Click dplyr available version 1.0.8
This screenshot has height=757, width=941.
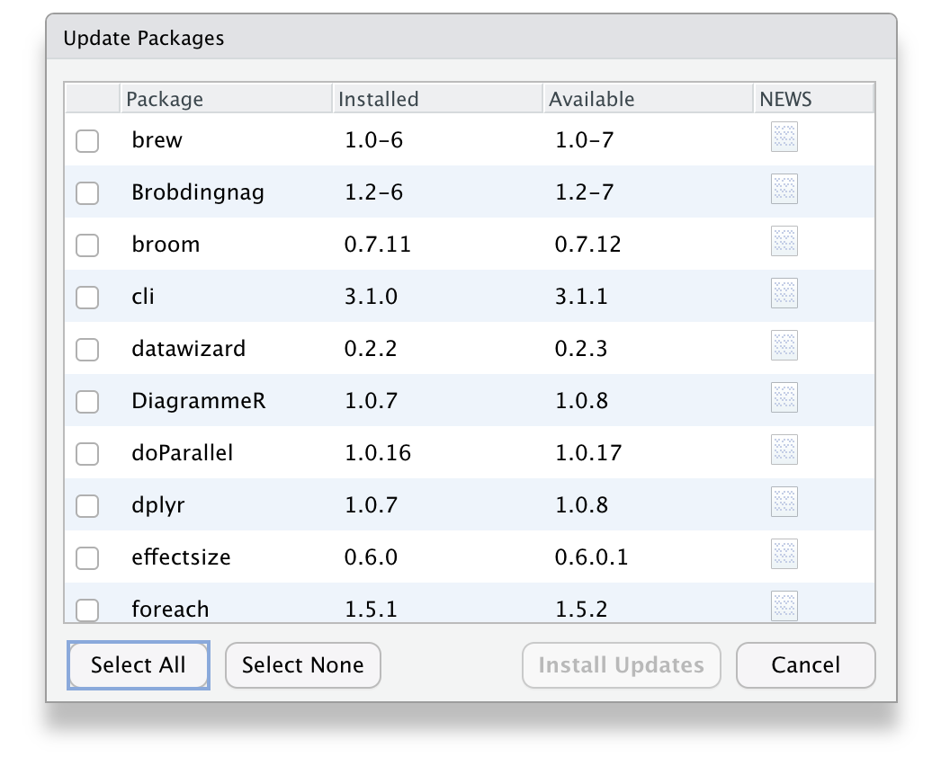(581, 505)
